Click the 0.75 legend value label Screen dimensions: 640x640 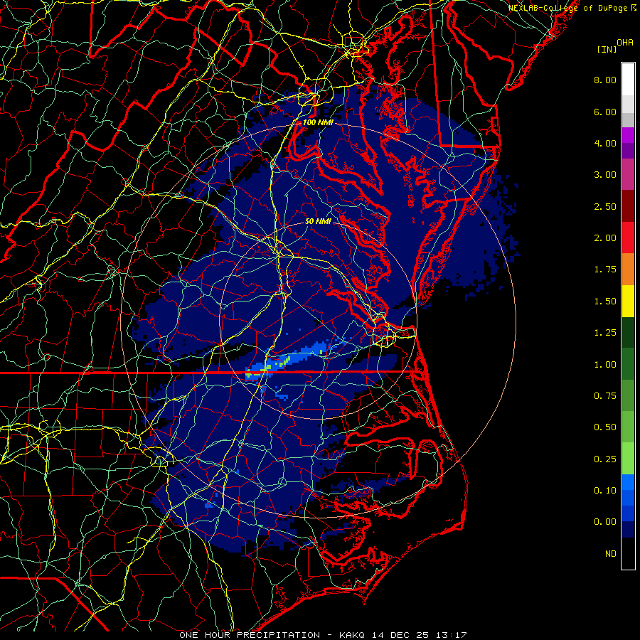(605, 396)
